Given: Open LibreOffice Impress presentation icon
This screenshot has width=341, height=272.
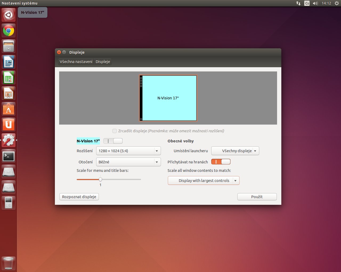Looking at the screenshot, I should pyautogui.click(x=9, y=93).
